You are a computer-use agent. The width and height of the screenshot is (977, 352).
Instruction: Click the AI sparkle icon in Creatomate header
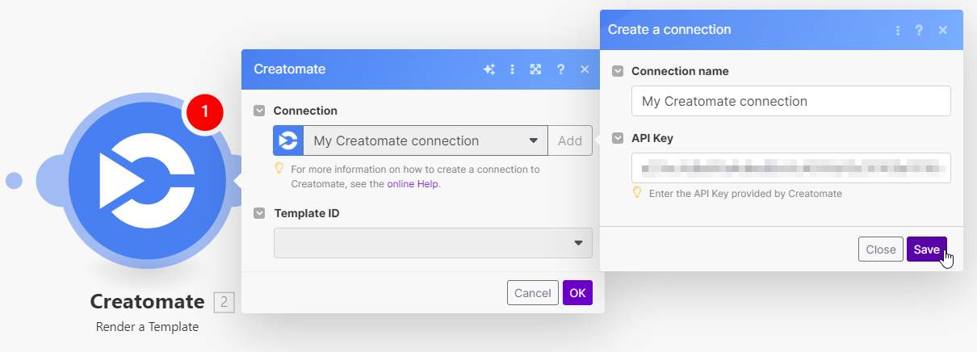point(488,69)
